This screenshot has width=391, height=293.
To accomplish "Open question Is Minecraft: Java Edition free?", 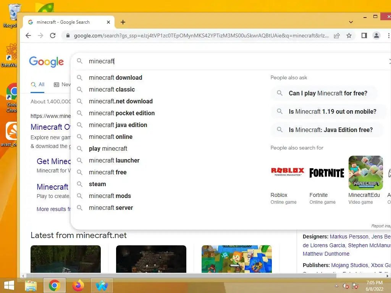I will tap(327, 130).
